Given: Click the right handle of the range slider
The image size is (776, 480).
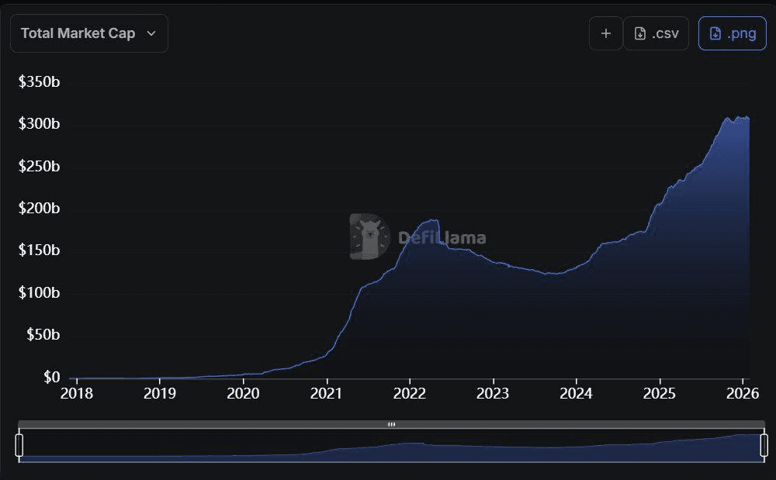Looking at the screenshot, I should (x=764, y=445).
